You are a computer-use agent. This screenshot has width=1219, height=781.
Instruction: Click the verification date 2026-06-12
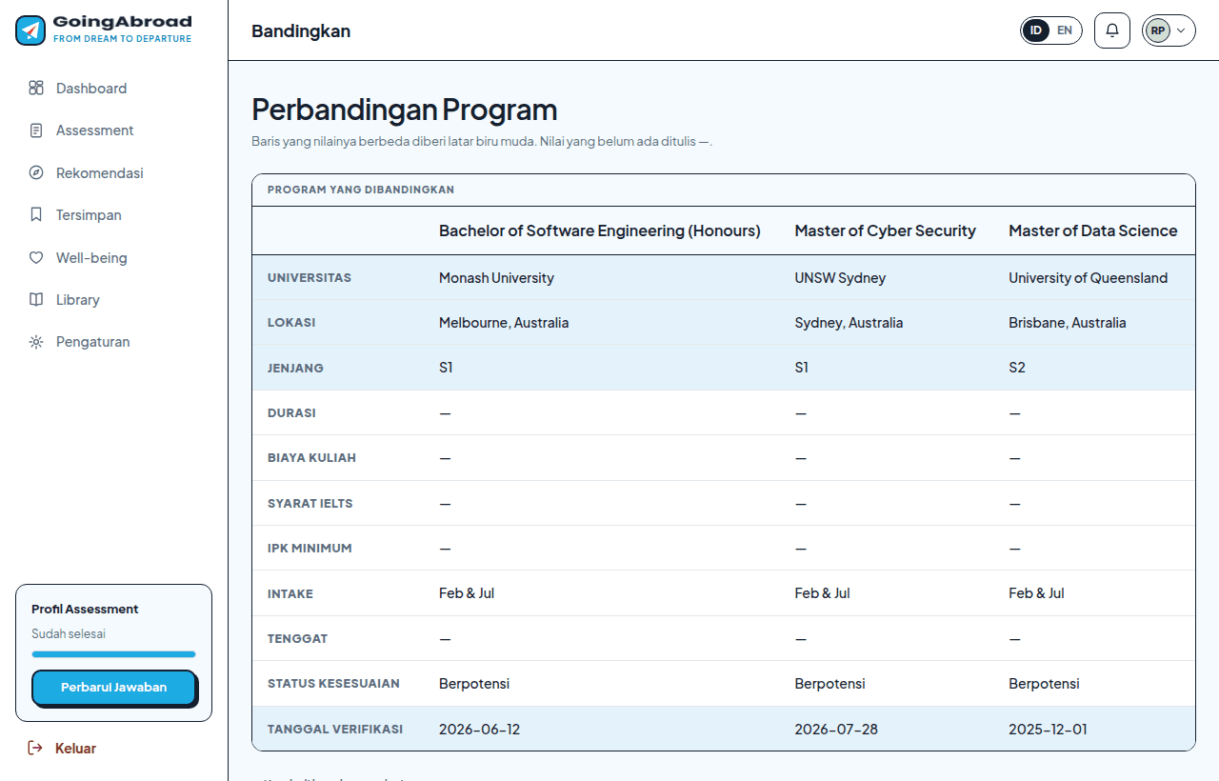[479, 730]
